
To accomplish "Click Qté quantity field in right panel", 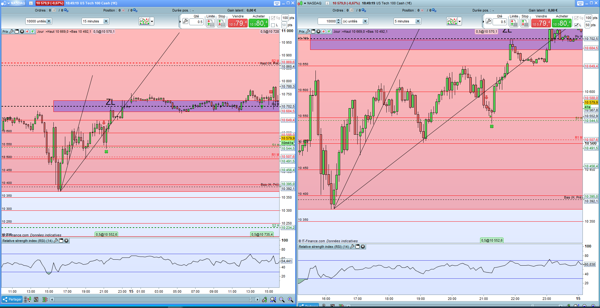I will click(500, 22).
